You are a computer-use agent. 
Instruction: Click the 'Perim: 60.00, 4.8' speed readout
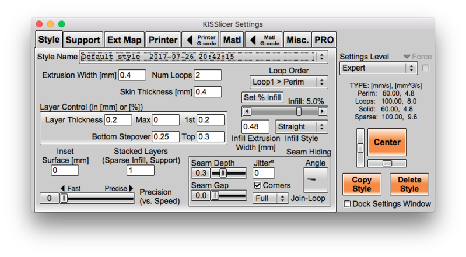[x=386, y=93]
